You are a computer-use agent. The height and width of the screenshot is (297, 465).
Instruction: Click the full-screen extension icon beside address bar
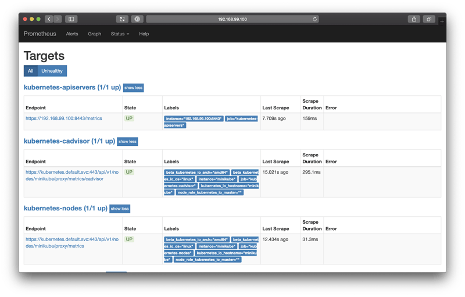tap(122, 19)
